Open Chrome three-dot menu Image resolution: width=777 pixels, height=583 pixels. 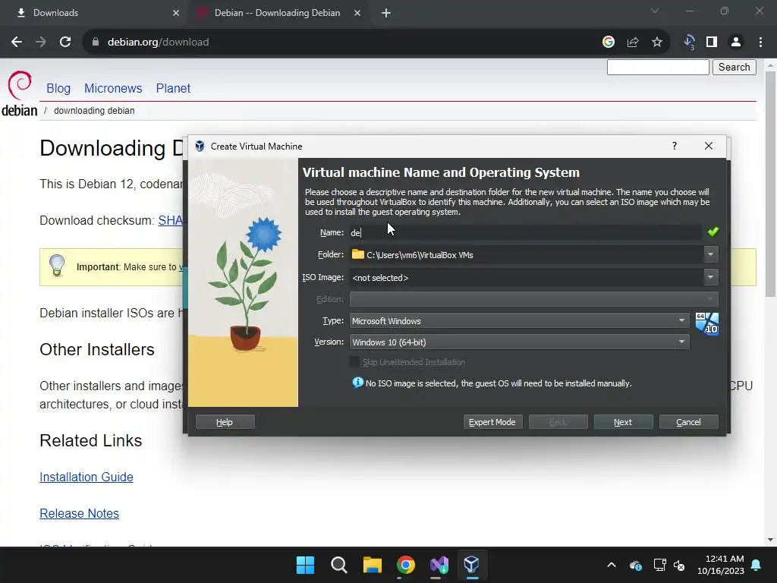[760, 43]
